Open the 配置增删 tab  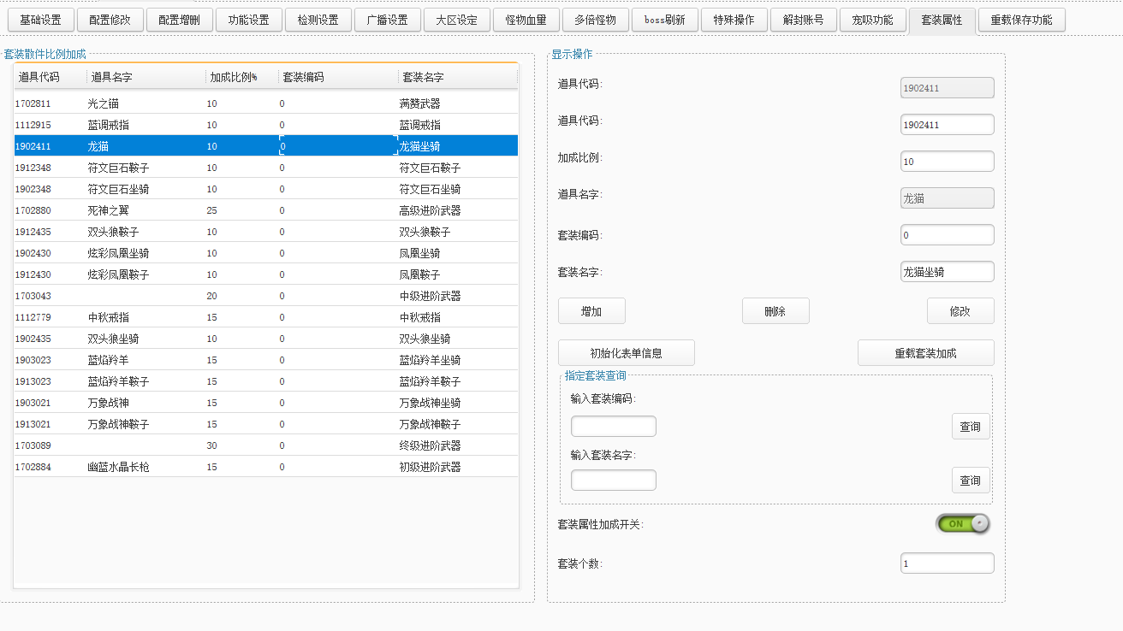pyautogui.click(x=179, y=20)
